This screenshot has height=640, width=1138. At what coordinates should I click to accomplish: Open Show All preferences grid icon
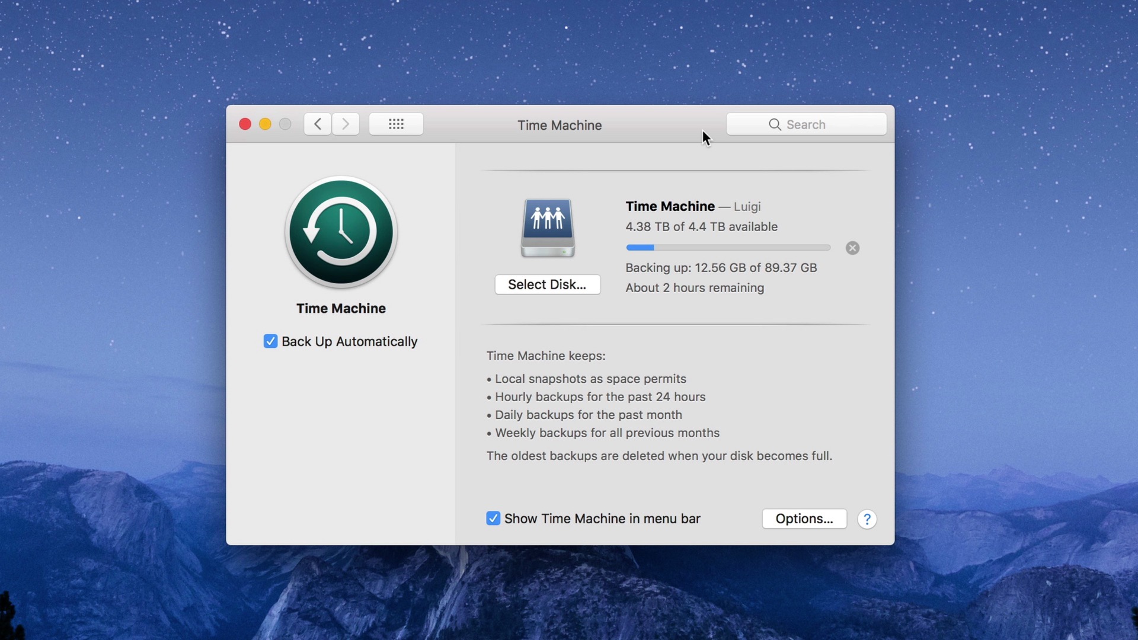pos(395,124)
